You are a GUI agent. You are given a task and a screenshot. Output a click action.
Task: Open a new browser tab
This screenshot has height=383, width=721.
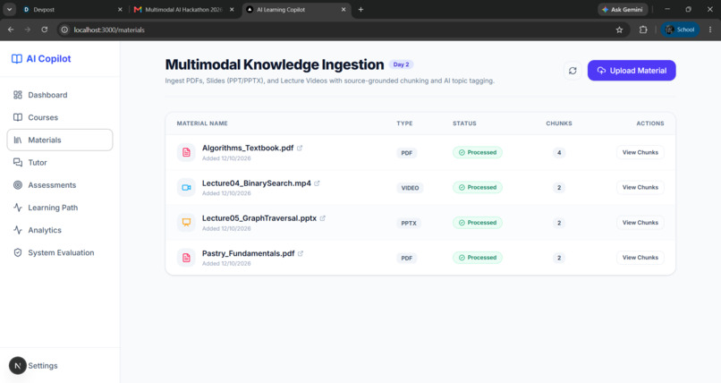point(361,9)
